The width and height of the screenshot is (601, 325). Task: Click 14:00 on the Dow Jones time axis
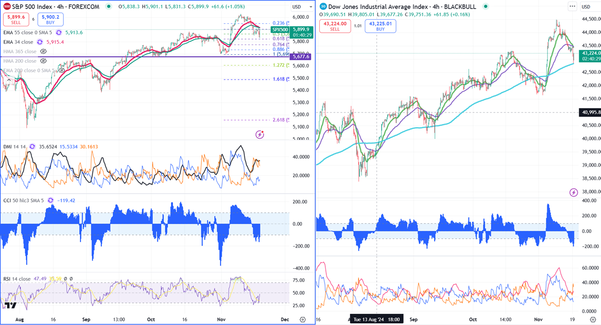coord(505,319)
